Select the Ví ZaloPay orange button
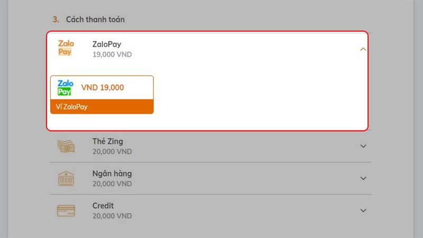This screenshot has width=423, height=238. pyautogui.click(x=102, y=107)
